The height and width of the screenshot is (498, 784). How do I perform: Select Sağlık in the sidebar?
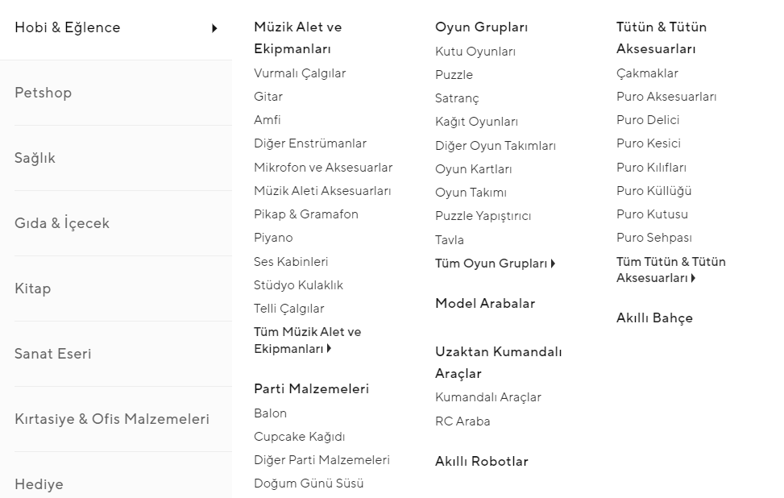pos(35,158)
